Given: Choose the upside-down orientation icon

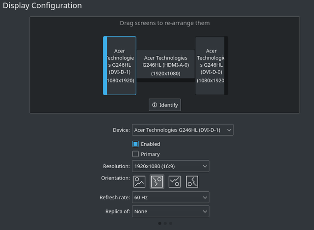Looking at the screenshot, I should coord(175,182).
